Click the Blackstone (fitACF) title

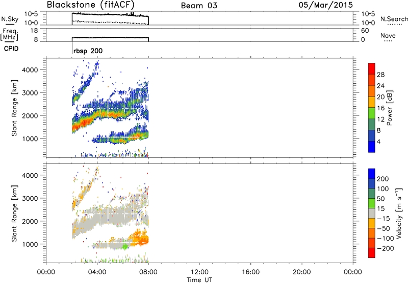91,5
